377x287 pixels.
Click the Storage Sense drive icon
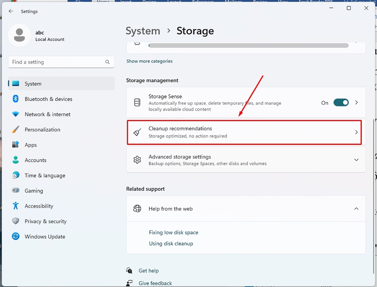point(137,102)
